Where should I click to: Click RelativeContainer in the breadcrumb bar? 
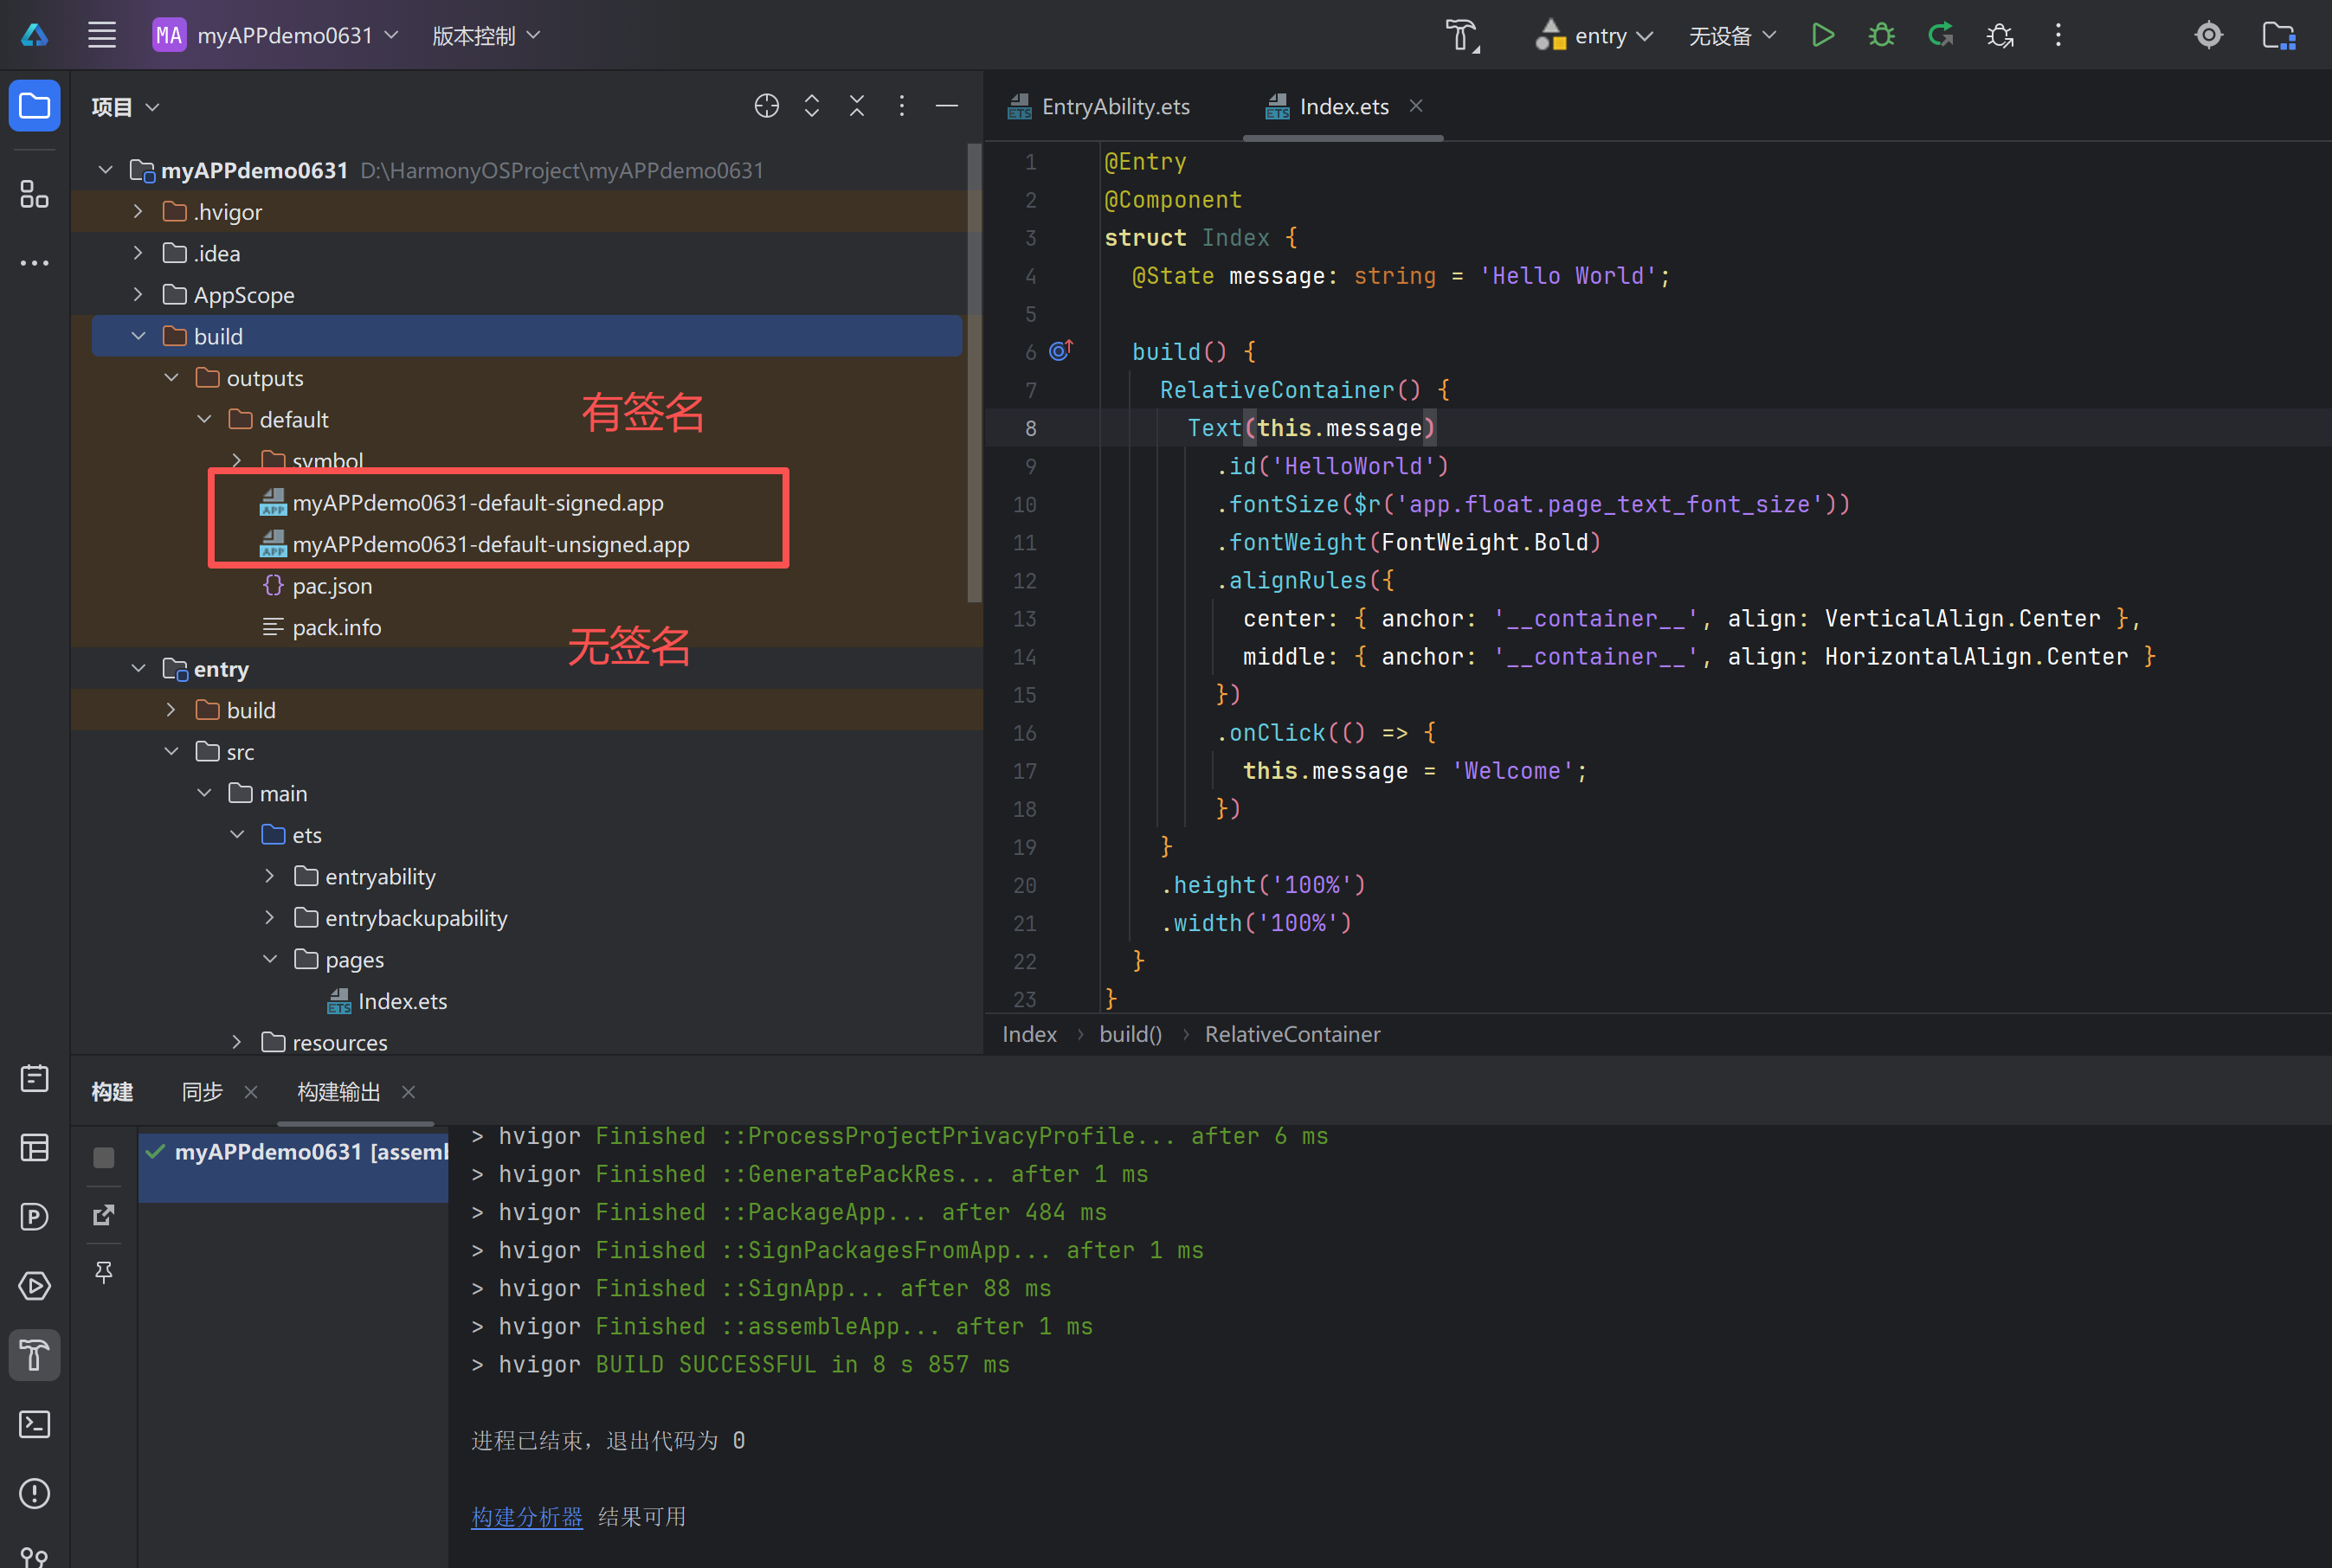[1292, 1033]
